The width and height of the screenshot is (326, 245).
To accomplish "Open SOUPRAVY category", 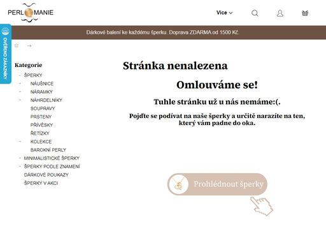I will 43,108.
